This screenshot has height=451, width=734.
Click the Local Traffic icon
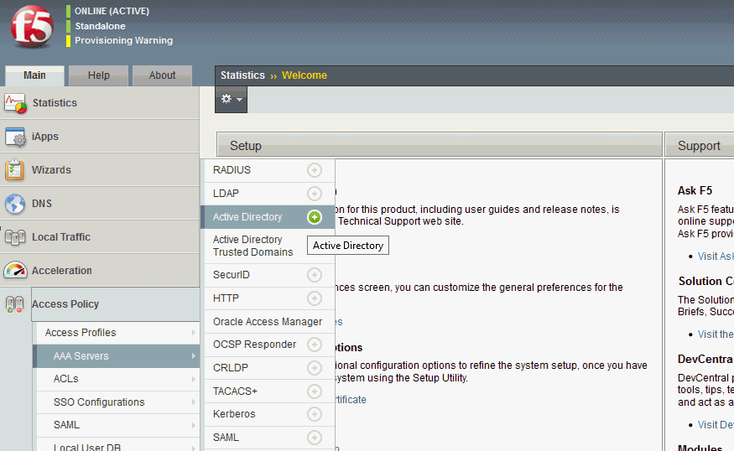pyautogui.click(x=15, y=237)
